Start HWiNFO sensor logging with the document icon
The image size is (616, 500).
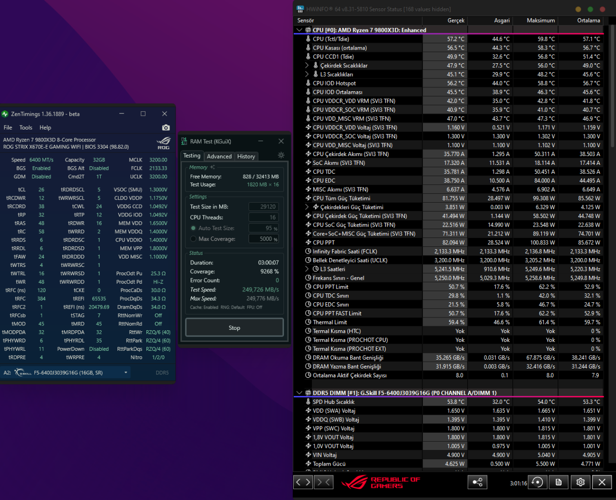559,482
